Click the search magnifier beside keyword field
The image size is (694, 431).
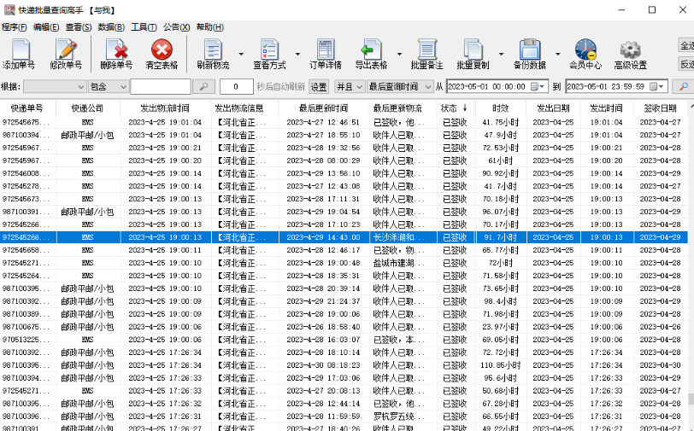[x=203, y=87]
